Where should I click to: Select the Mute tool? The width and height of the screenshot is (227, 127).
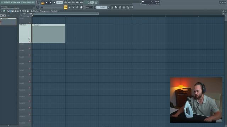pos(15,11)
